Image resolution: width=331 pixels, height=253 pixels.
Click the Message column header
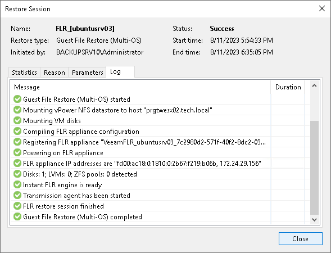pos(140,87)
